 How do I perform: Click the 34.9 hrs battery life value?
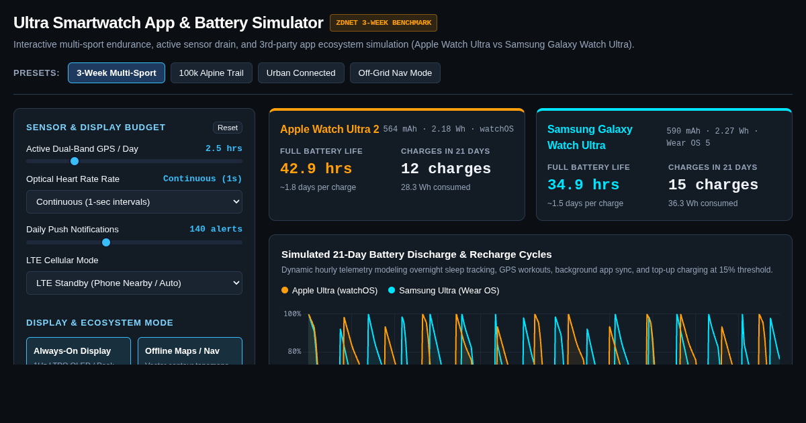click(584, 185)
